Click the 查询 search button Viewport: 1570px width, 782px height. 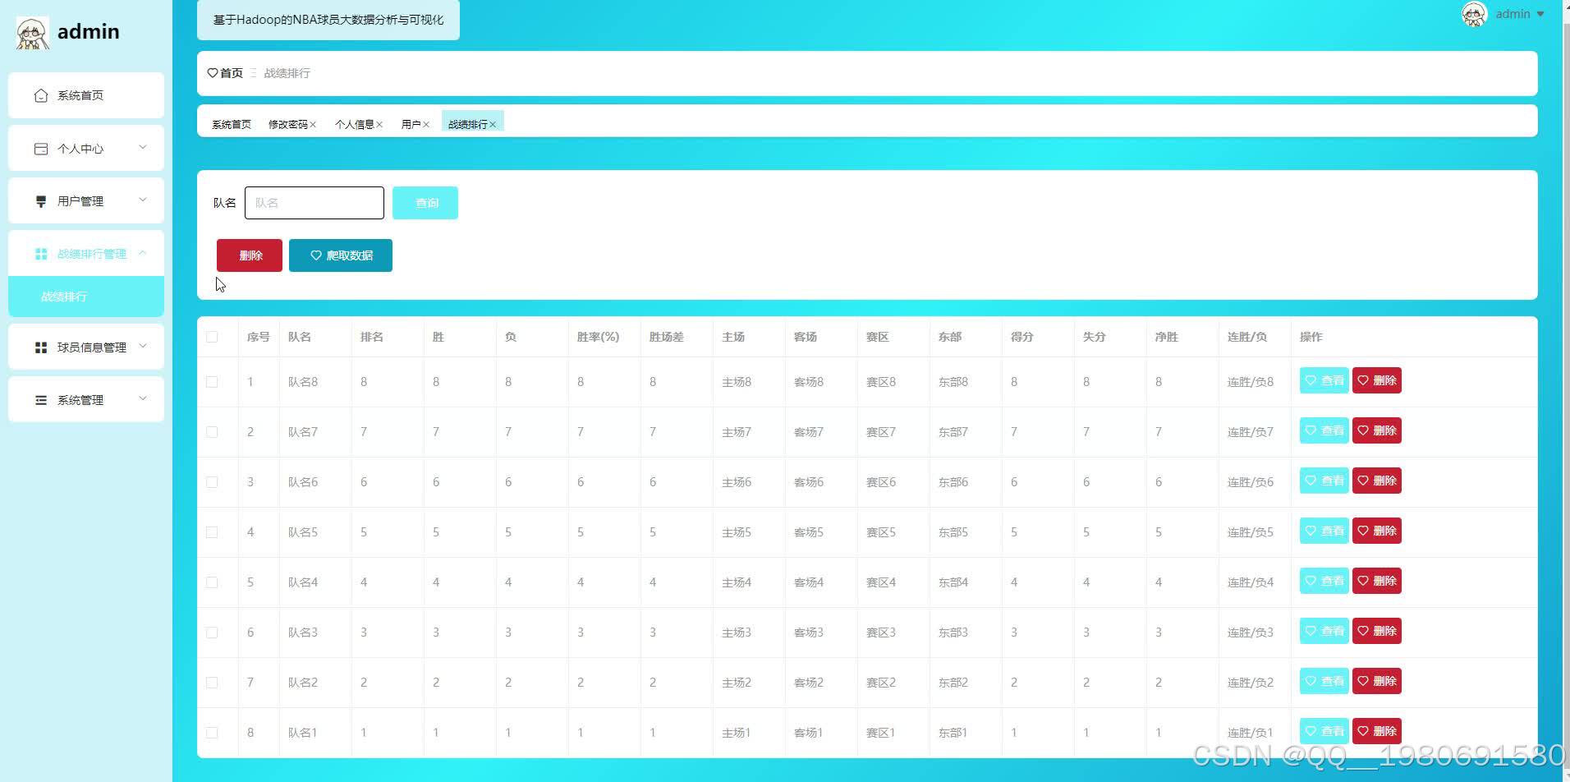pos(425,203)
